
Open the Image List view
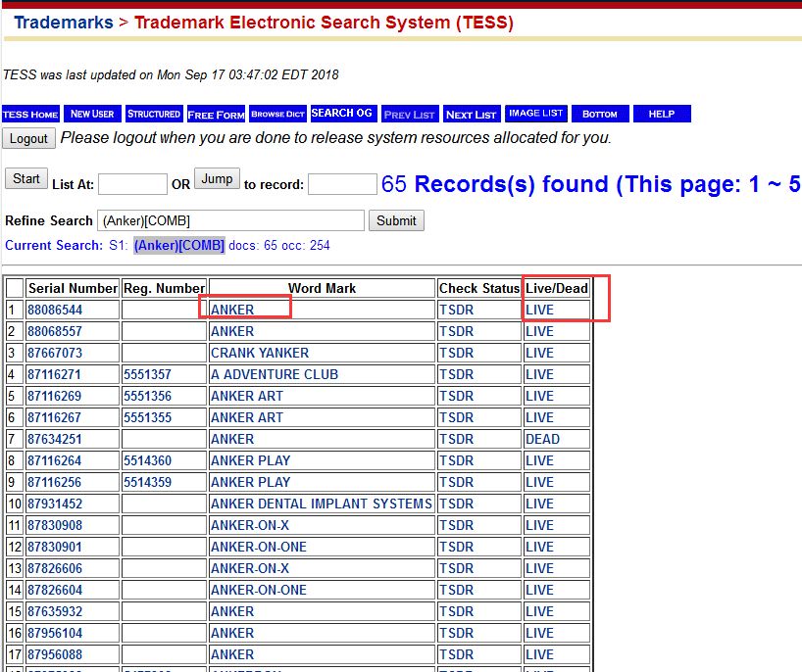pyautogui.click(x=535, y=113)
